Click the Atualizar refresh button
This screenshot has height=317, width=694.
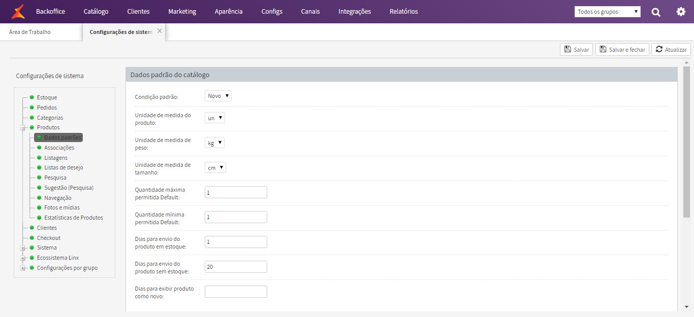click(x=671, y=50)
